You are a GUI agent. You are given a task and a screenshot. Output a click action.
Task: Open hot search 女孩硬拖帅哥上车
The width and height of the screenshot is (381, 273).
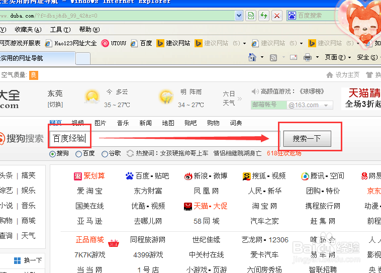184,153
